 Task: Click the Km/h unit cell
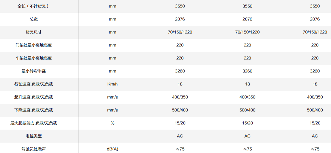[x=112, y=84]
